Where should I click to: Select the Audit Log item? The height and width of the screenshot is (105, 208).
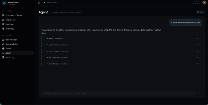[18, 57]
